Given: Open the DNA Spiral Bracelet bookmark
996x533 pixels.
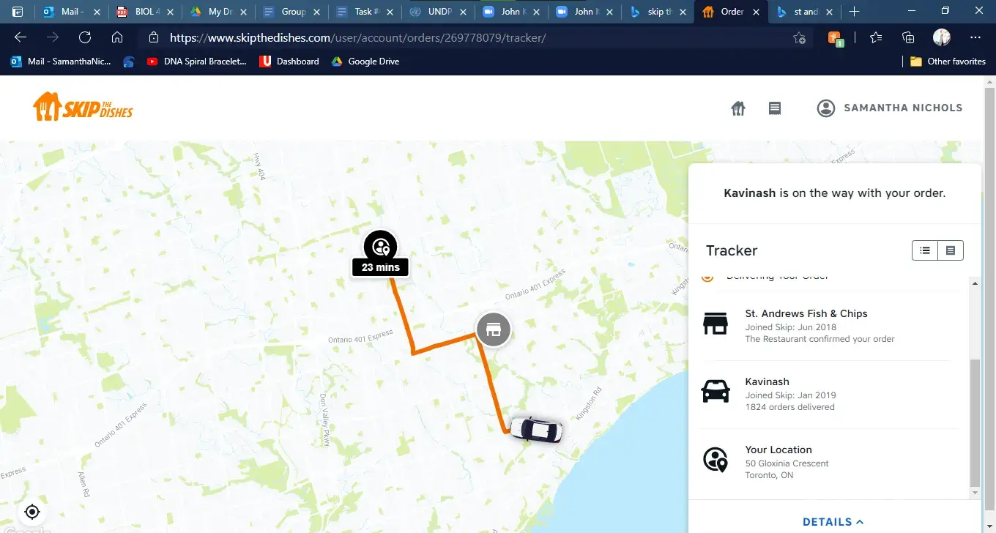Looking at the screenshot, I should pyautogui.click(x=196, y=61).
